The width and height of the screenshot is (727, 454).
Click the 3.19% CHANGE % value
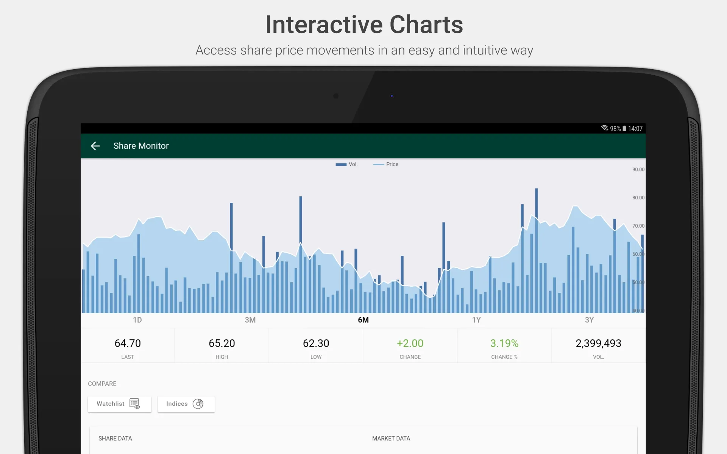(x=504, y=344)
